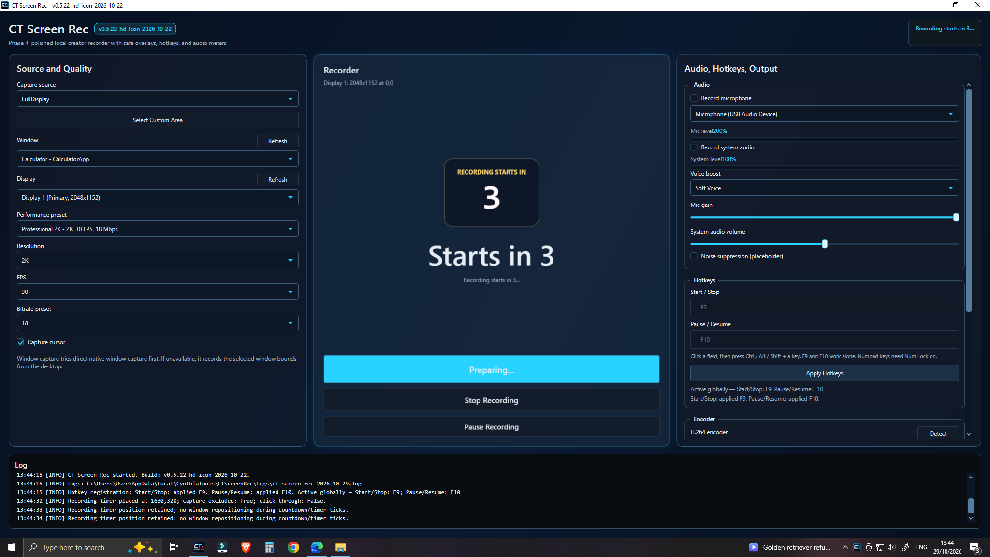Adjust the System audio volume slider

click(825, 244)
